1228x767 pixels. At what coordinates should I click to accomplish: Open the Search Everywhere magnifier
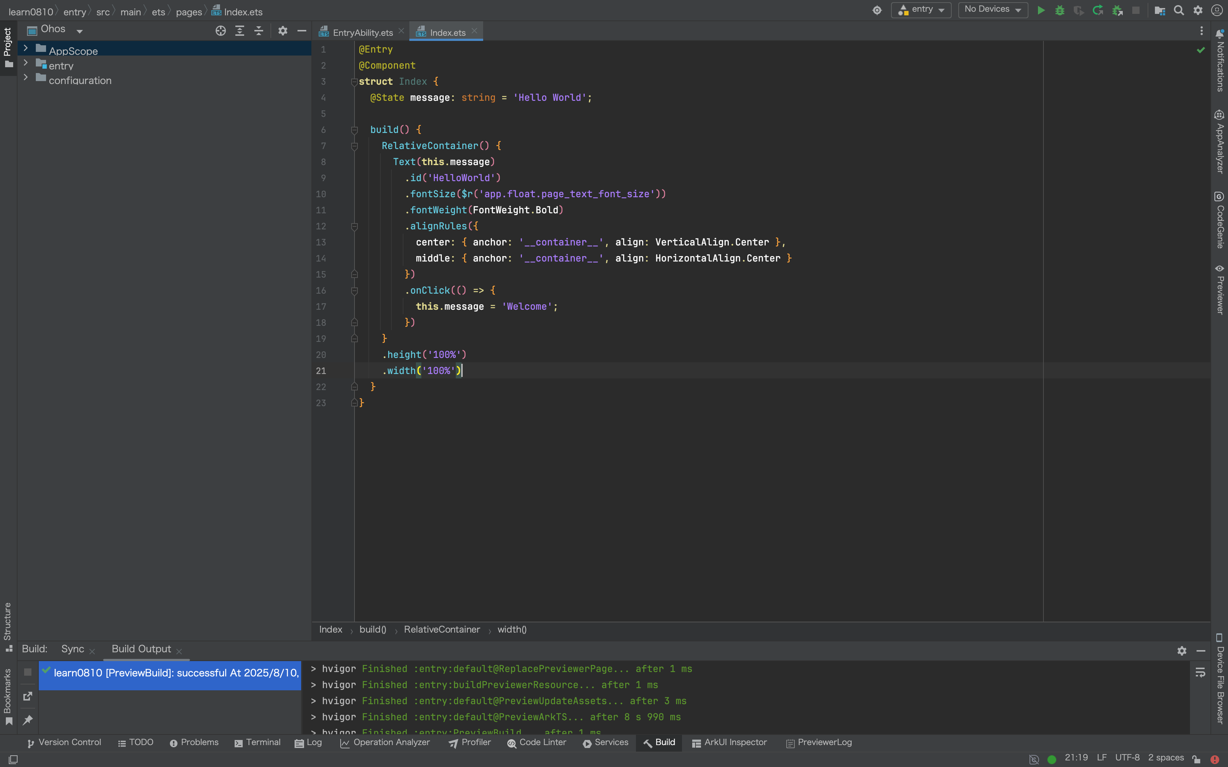(1179, 10)
